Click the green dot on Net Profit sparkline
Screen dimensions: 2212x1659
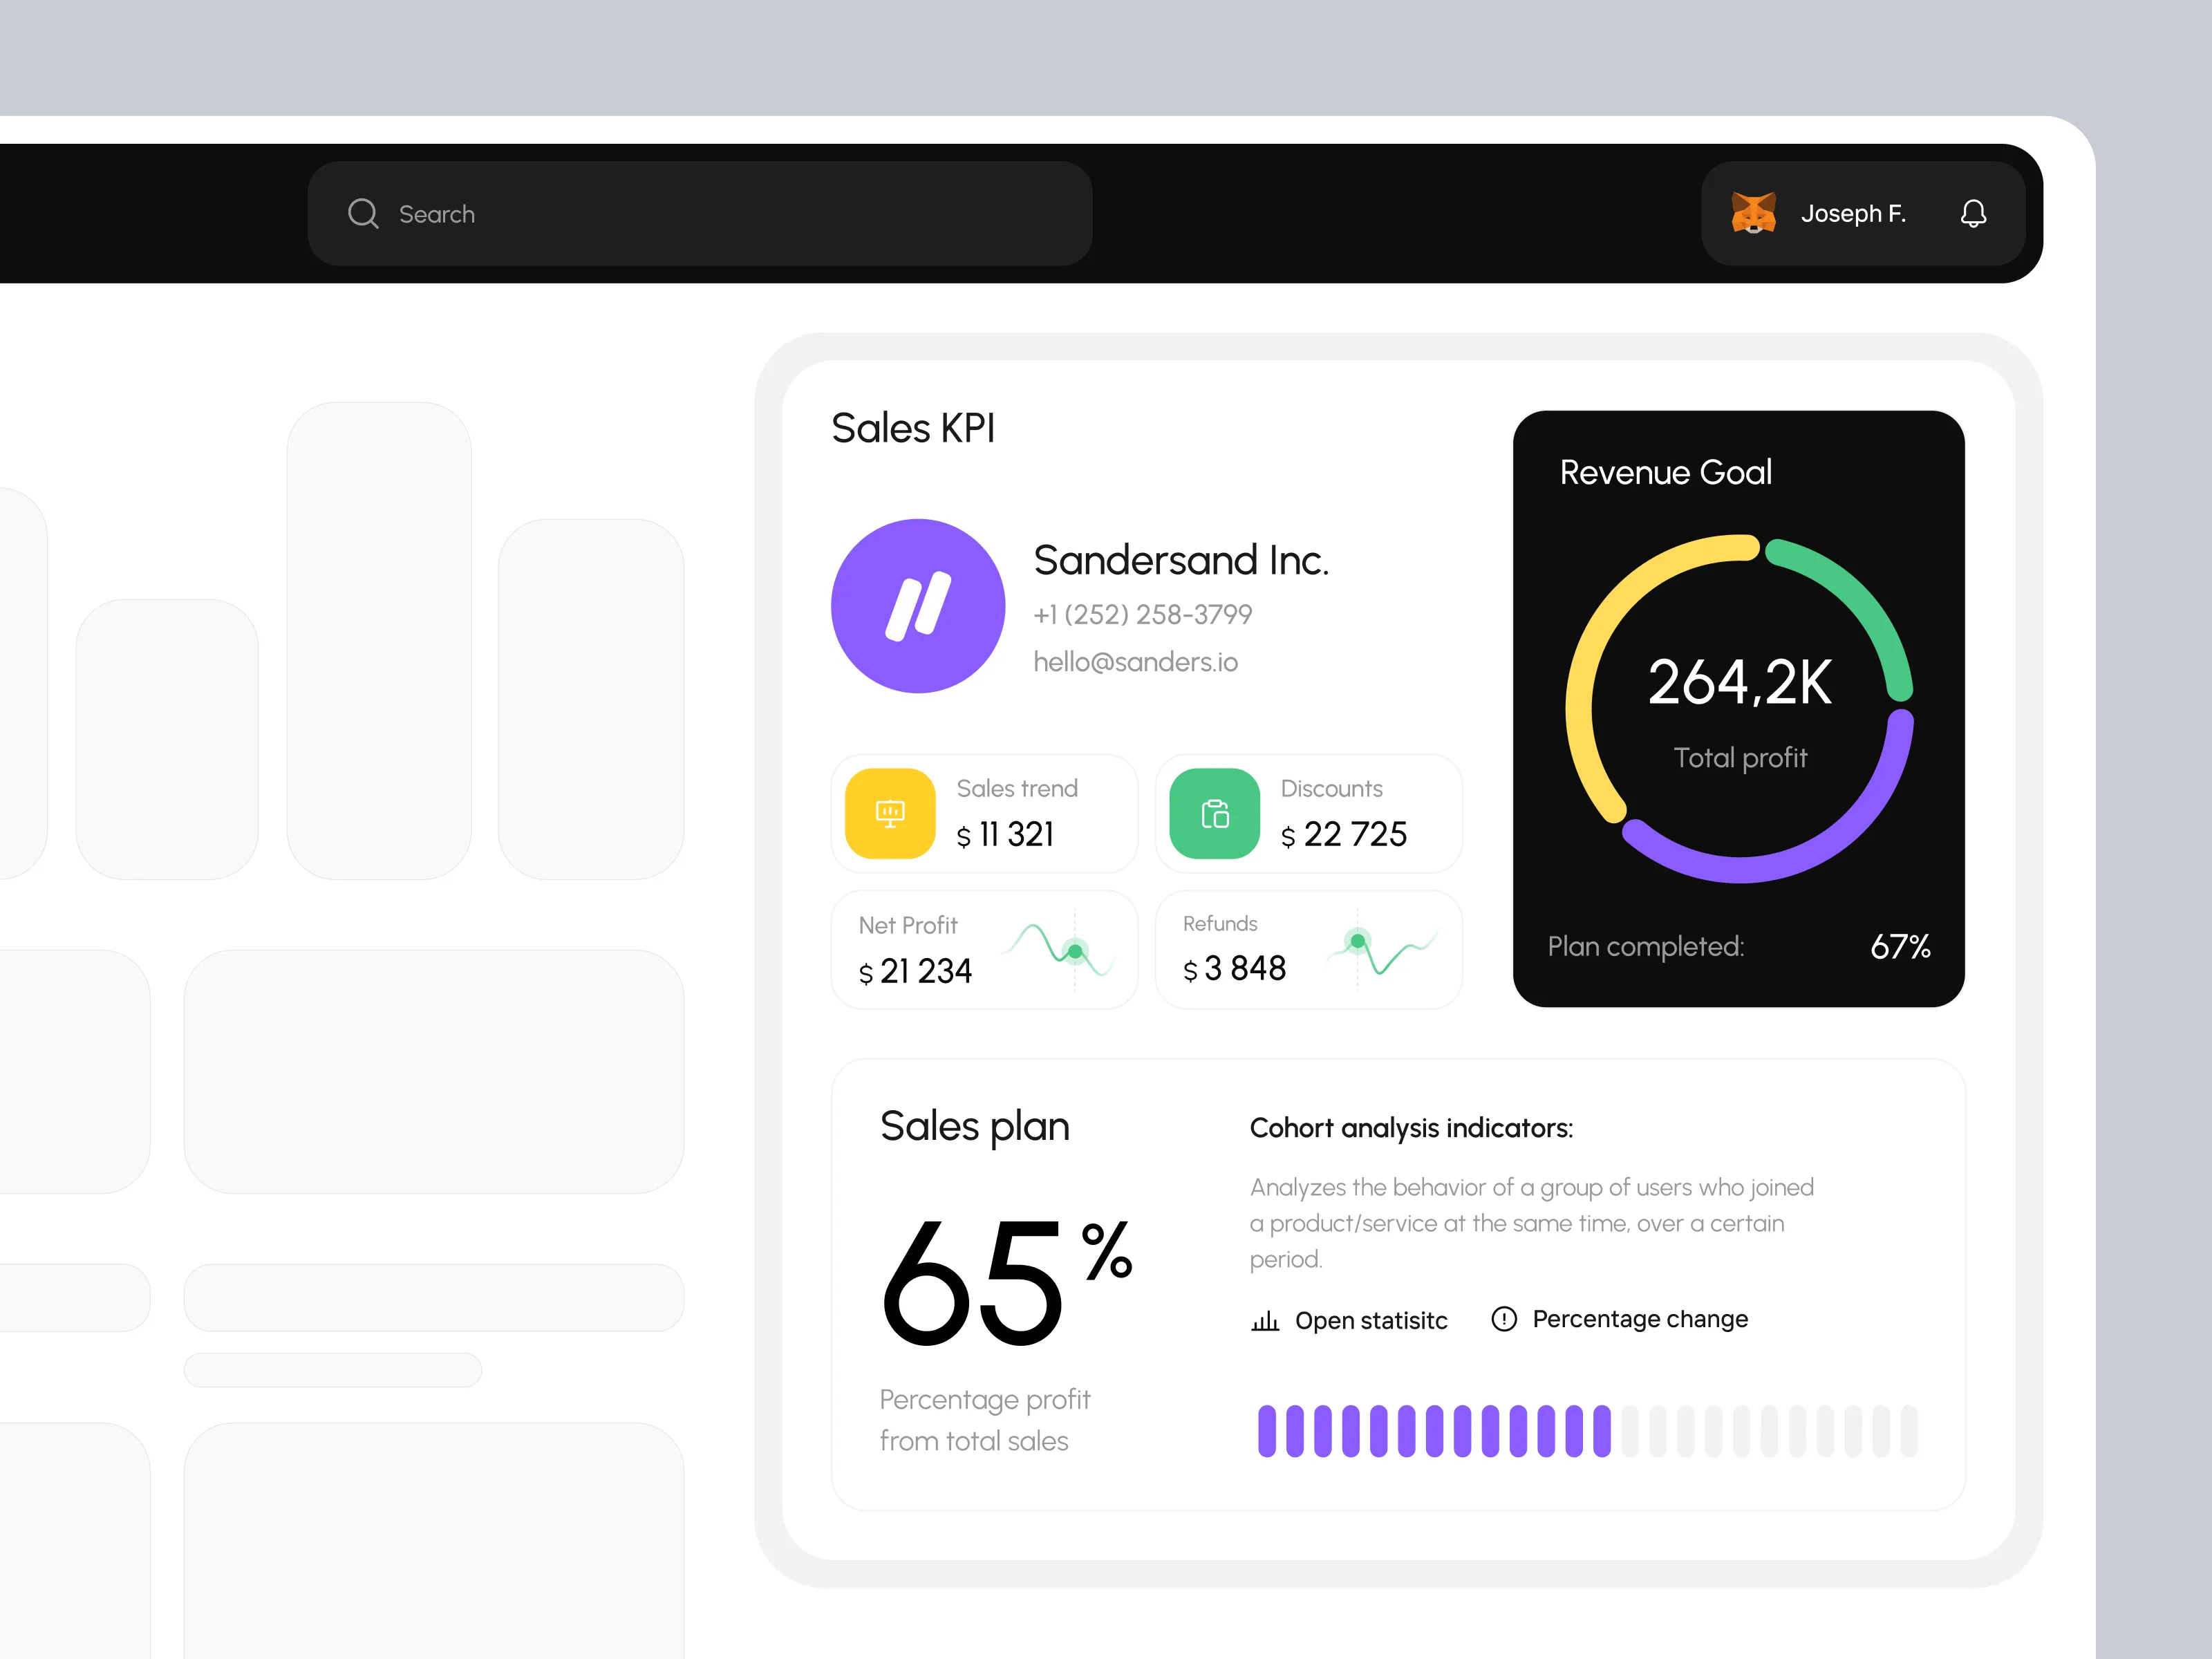point(1075,951)
